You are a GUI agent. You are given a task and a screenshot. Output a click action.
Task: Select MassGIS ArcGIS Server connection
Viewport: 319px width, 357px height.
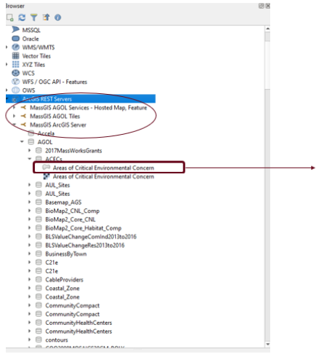coord(58,125)
